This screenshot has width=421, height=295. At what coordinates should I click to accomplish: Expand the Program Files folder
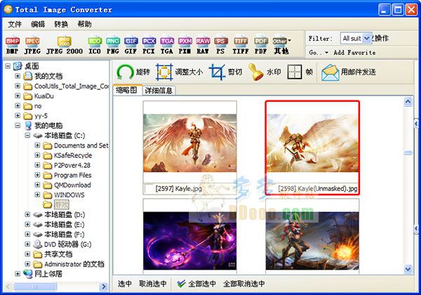pyautogui.click(x=37, y=175)
